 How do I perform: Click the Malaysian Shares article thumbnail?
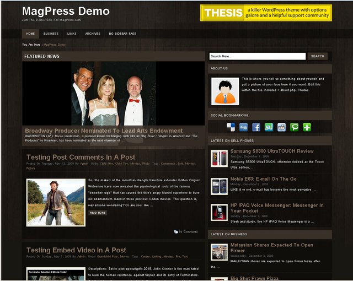(219, 252)
